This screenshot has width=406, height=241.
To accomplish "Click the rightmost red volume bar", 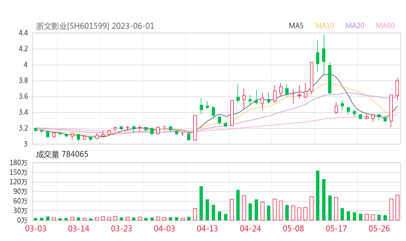I will click(x=397, y=208).
